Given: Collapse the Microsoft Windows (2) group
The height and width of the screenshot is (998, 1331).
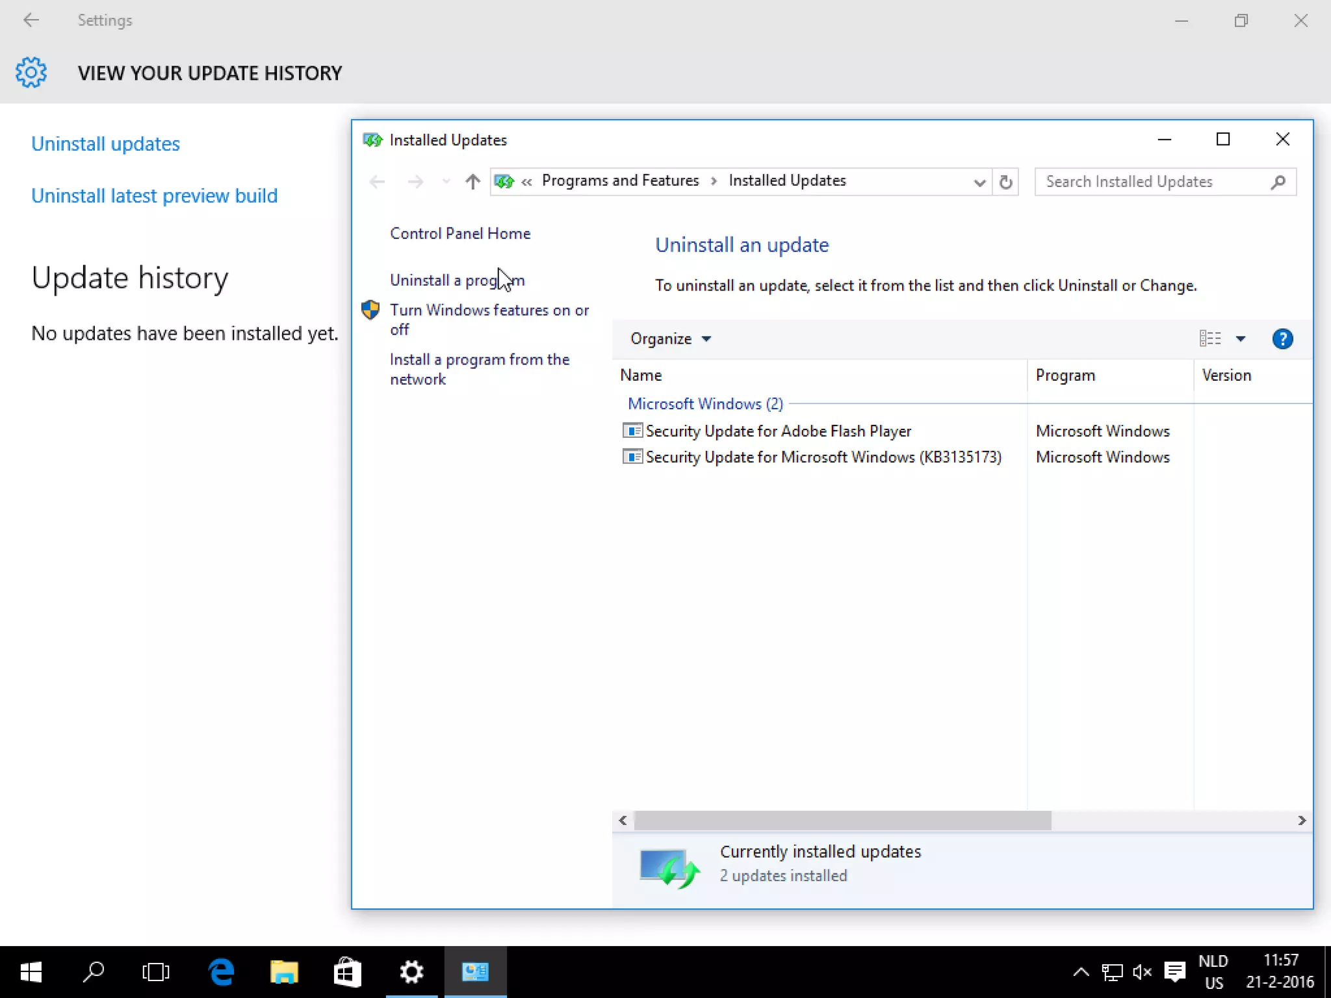Looking at the screenshot, I should [705, 403].
